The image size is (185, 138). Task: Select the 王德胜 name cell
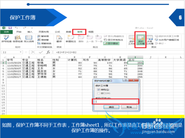pos(44,77)
